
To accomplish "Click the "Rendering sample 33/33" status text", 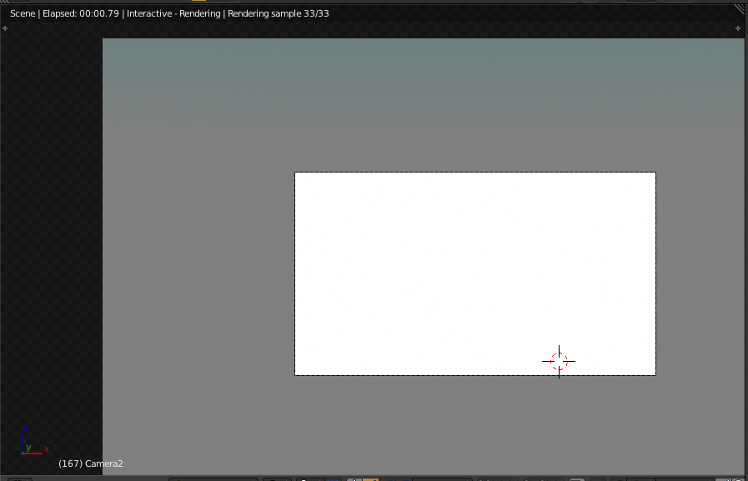I will click(279, 13).
